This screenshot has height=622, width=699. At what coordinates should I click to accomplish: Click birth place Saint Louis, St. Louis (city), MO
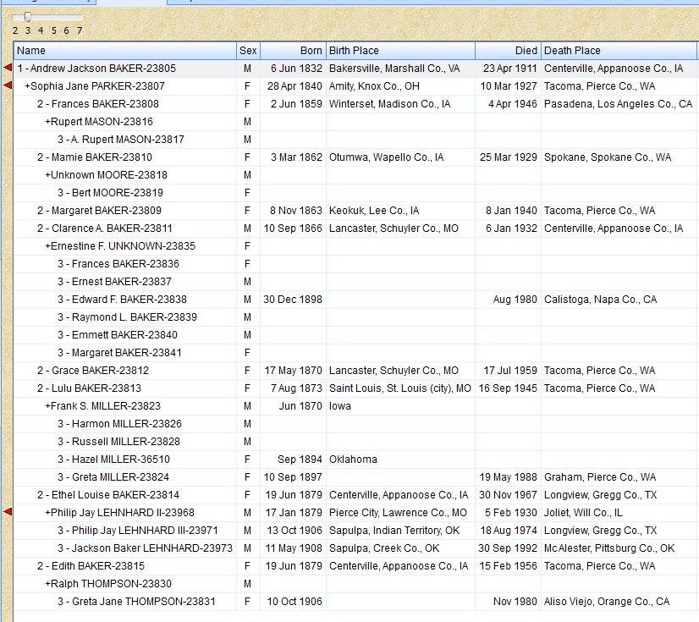tap(400, 388)
